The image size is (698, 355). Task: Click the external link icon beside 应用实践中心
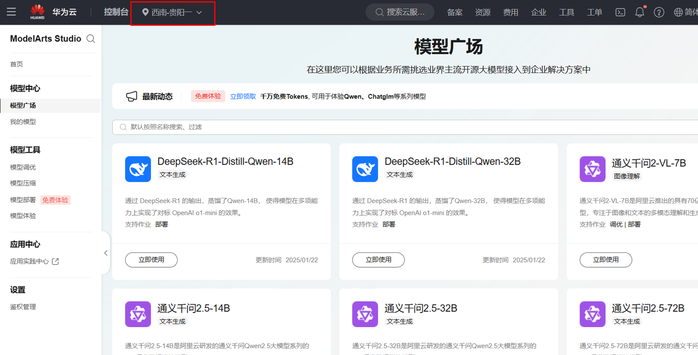point(55,261)
